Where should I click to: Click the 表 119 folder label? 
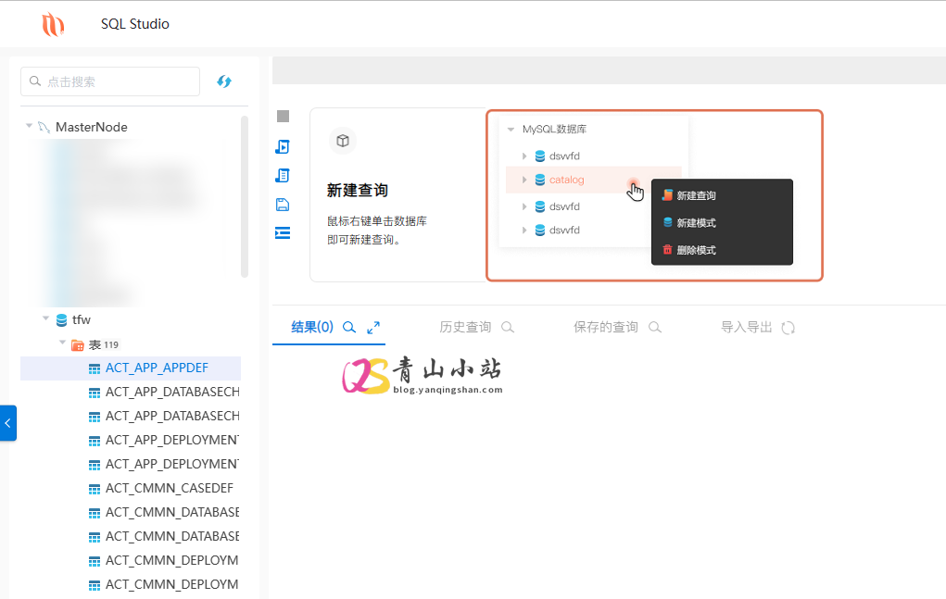click(104, 344)
